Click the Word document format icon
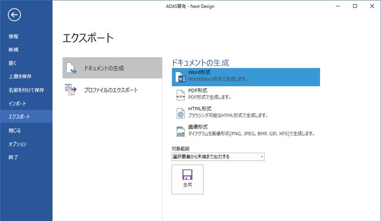Screen dimensions: 381x221 [180, 78]
